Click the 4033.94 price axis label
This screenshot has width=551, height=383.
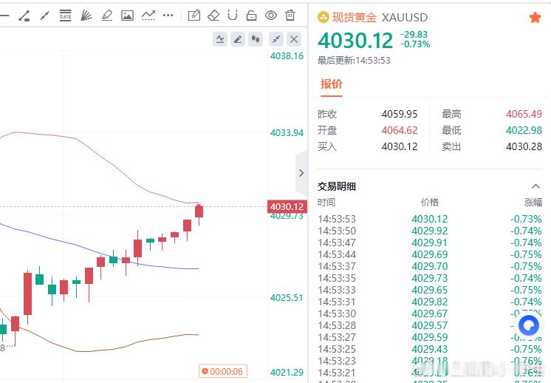click(287, 133)
